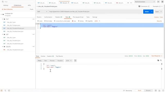Click the Beautify link
165x92 pixels.
[x=159, y=21]
